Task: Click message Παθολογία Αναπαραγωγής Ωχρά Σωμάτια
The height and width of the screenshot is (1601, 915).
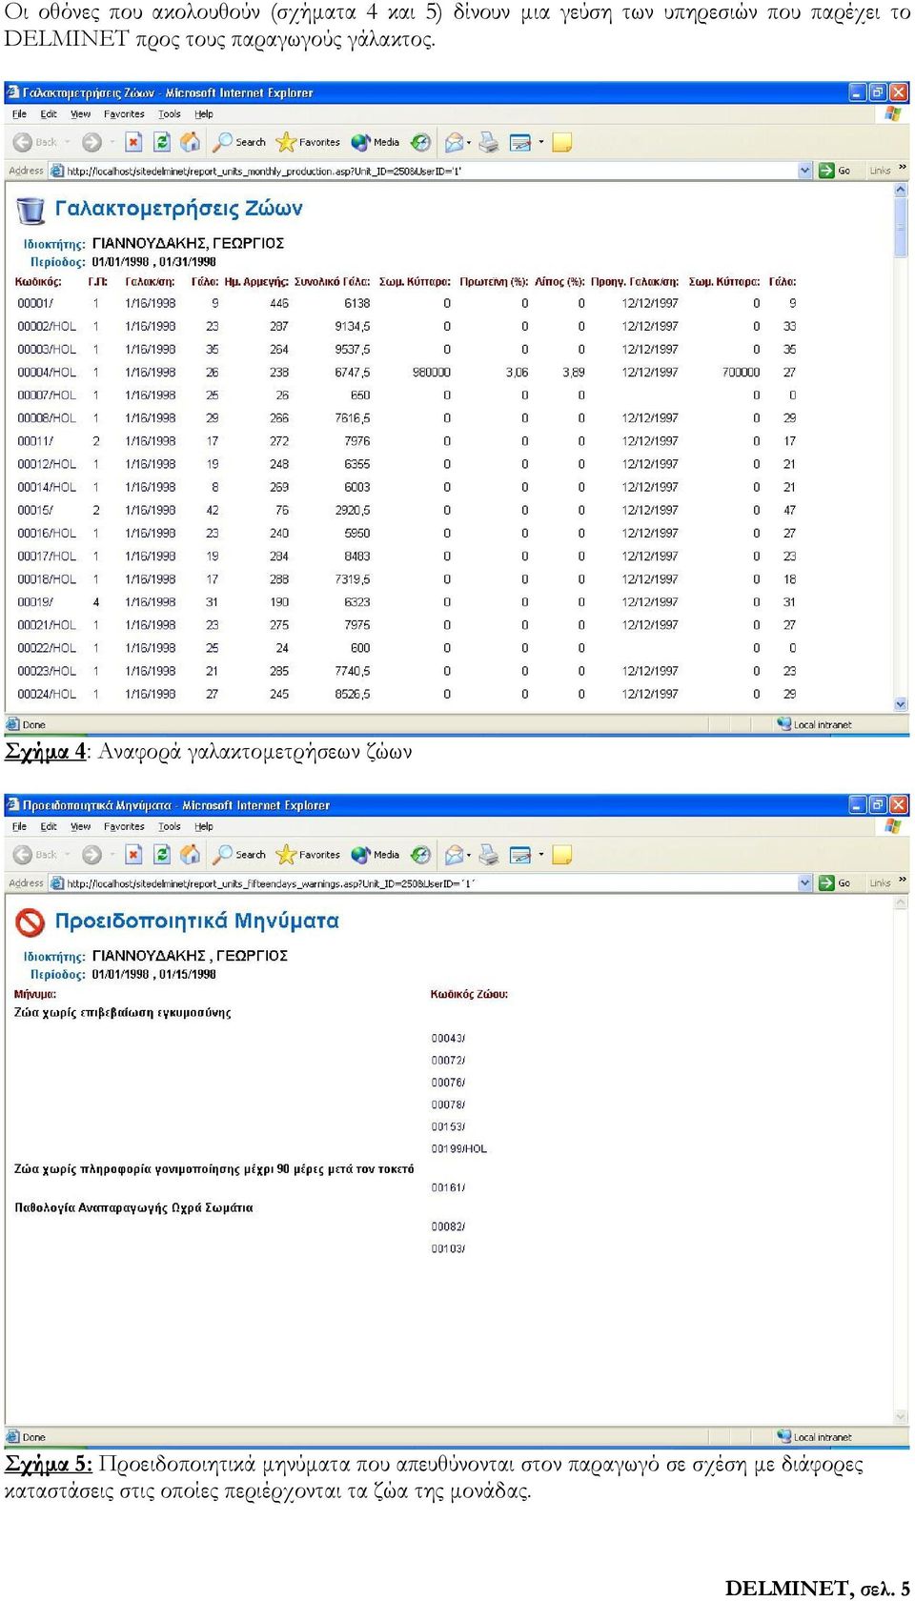Action: pos(133,1207)
